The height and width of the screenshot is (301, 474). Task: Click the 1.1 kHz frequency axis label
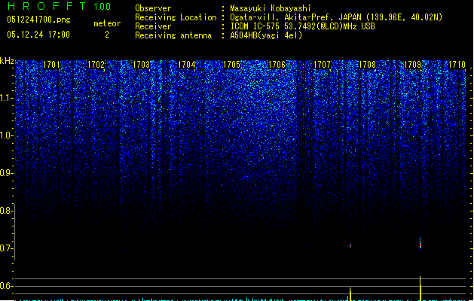[6, 98]
